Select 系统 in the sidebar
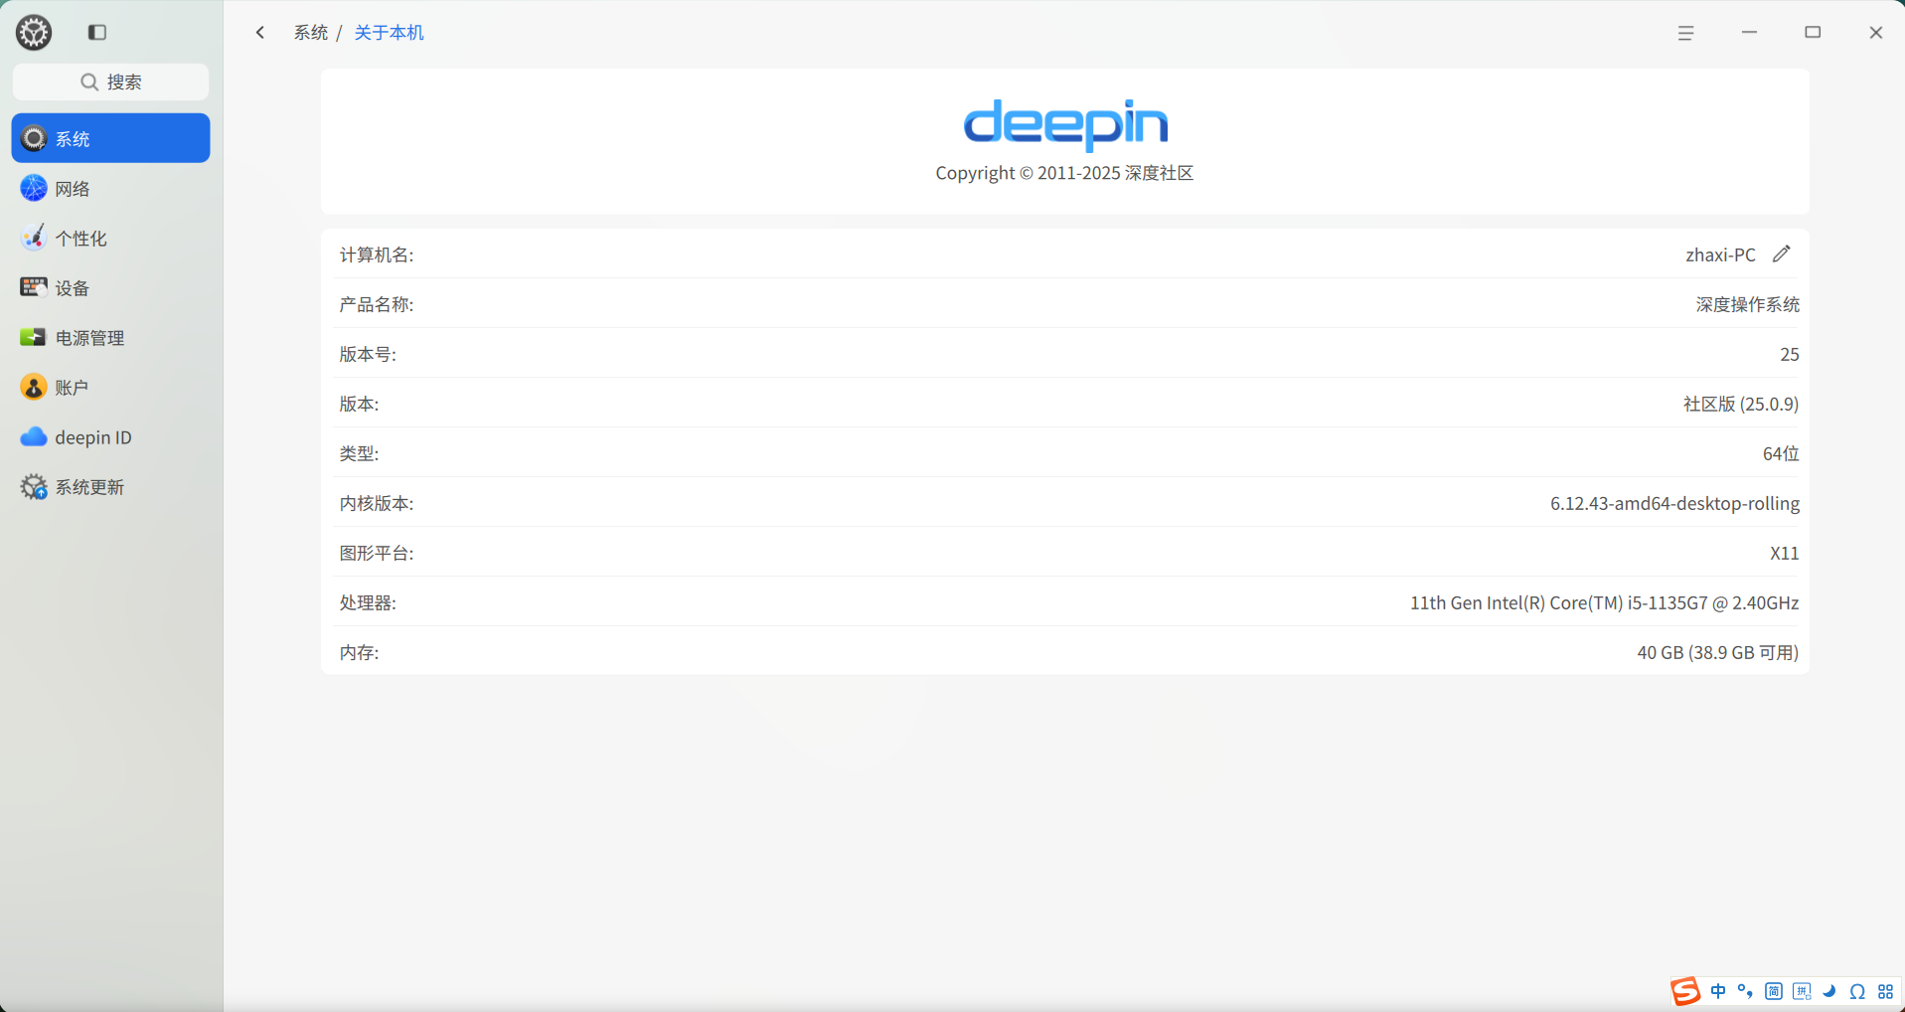Image resolution: width=1905 pixels, height=1012 pixels. tap(111, 138)
